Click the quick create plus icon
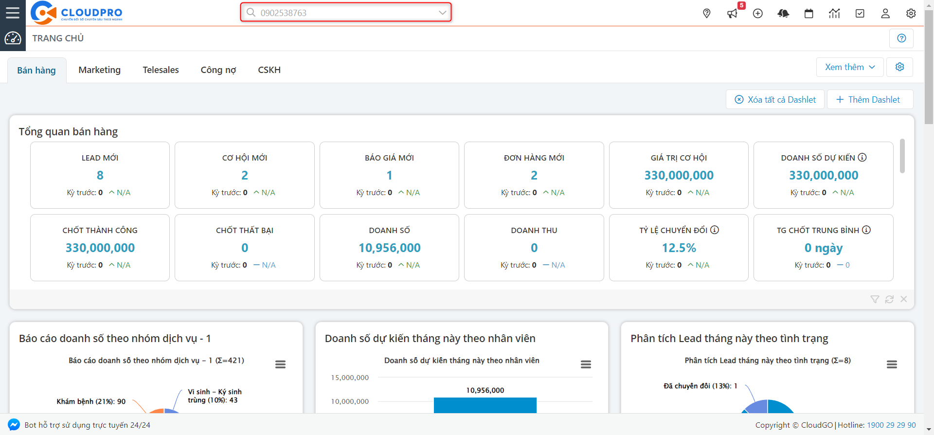This screenshot has height=435, width=934. pyautogui.click(x=758, y=13)
